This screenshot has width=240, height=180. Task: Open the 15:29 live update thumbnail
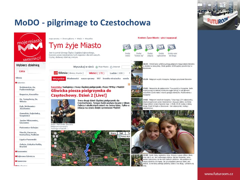[137, 79]
